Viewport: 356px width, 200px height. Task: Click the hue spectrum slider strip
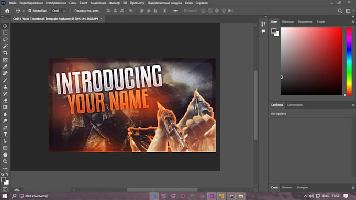(x=349, y=61)
